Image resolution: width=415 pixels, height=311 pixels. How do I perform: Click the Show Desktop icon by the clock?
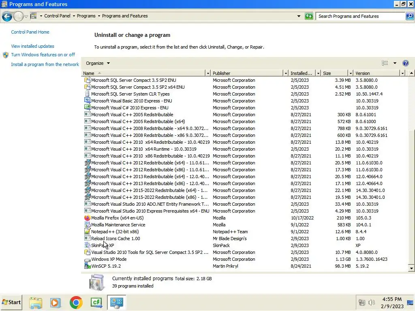click(x=410, y=303)
